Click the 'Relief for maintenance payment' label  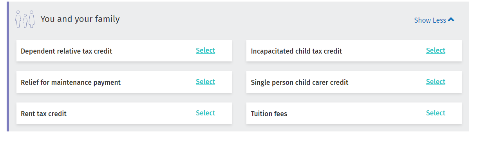click(71, 83)
